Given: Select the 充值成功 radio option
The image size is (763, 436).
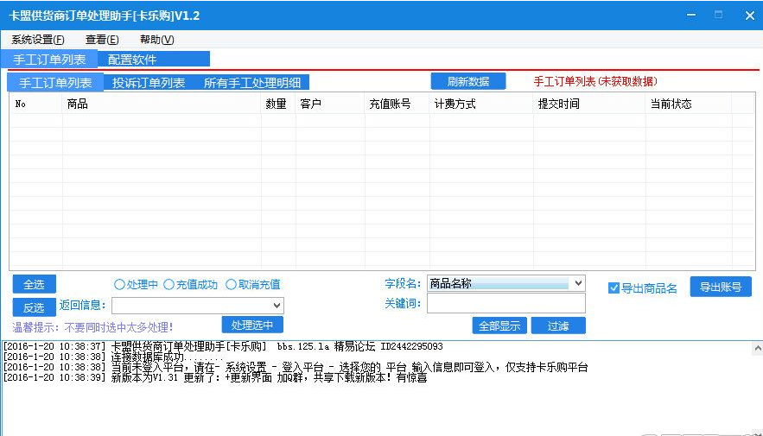Looking at the screenshot, I should point(169,284).
